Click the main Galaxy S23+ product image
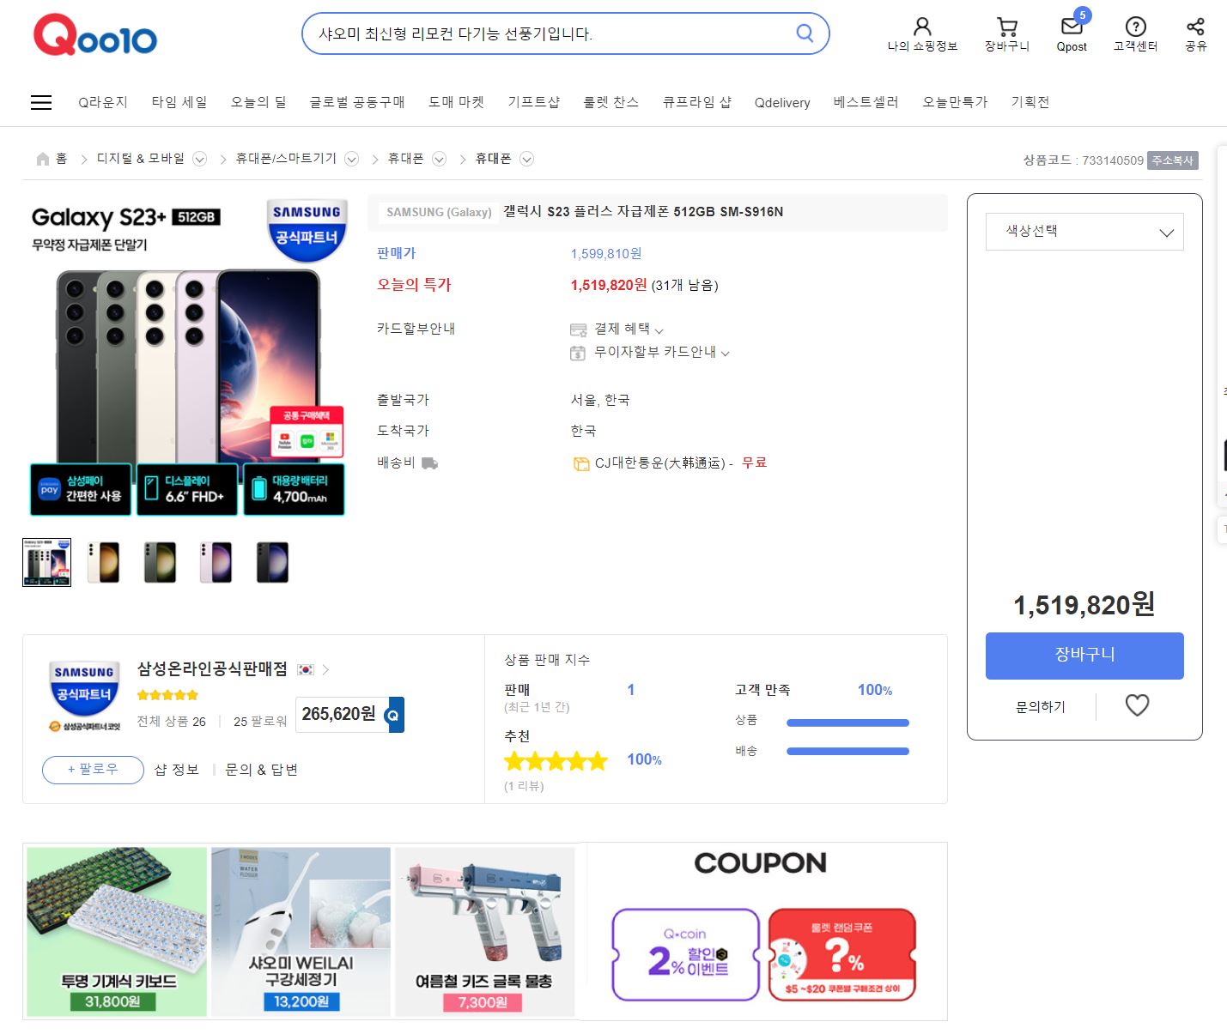This screenshot has height=1034, width=1227. [187, 356]
